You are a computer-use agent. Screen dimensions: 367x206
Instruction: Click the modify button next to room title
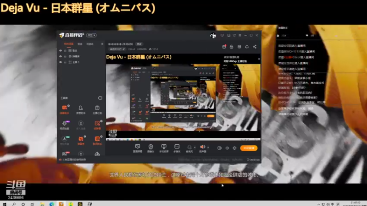pos(139,44)
